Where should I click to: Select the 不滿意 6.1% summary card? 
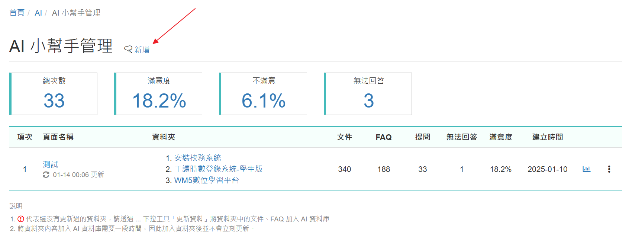coord(264,94)
